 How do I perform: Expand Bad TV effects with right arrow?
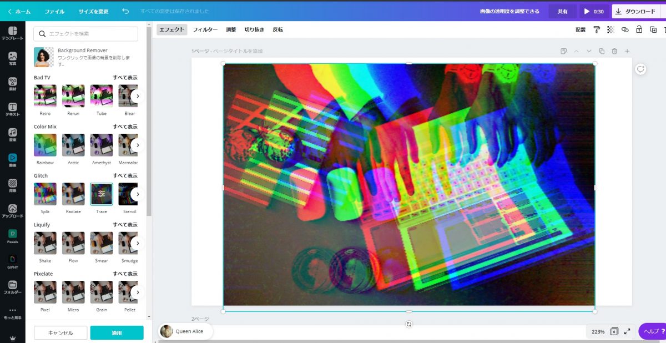point(137,96)
